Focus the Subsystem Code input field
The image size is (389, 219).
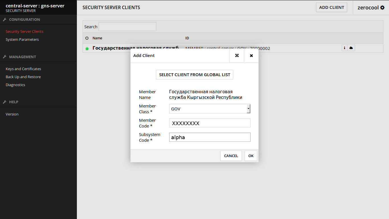[210, 137]
